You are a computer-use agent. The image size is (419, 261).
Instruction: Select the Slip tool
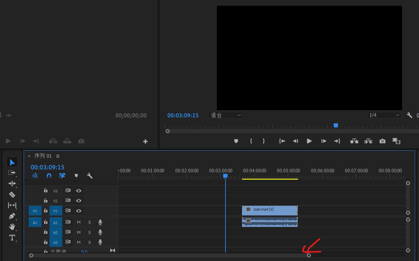[12, 205]
